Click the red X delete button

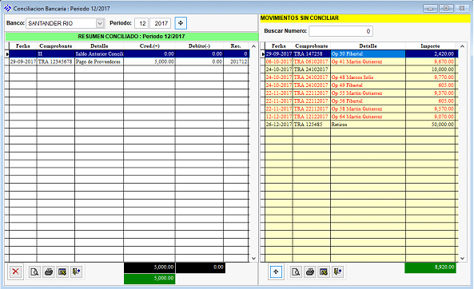[15, 271]
